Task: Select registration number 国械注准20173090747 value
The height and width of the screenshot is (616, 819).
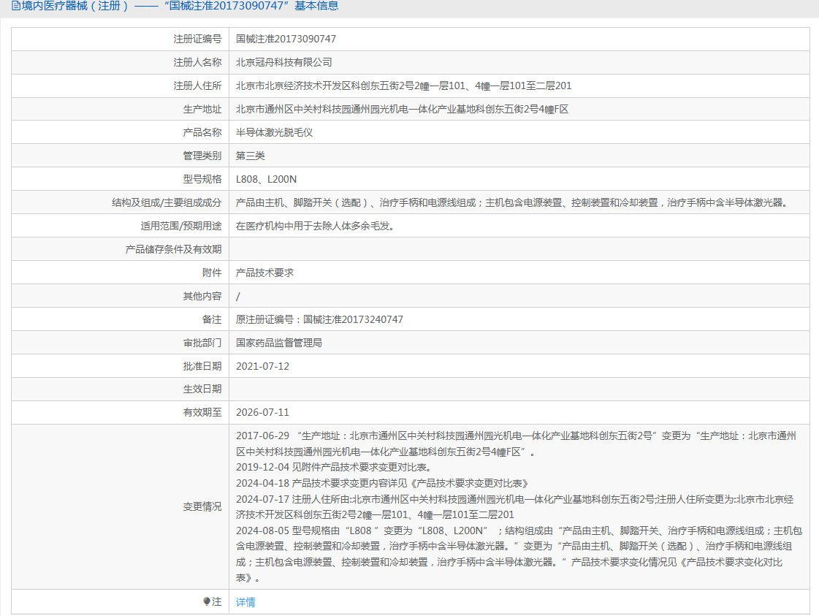Action: (x=286, y=39)
